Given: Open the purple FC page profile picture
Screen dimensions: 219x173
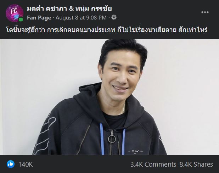Looking at the screenshot, I should click(15, 13).
